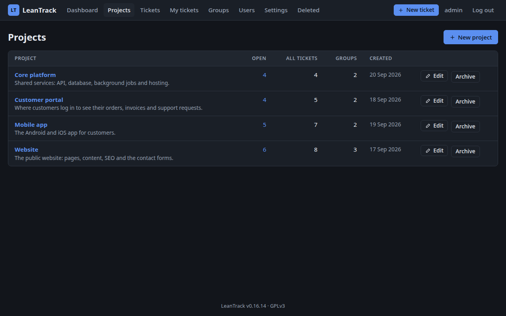The image size is (506, 316).
Task: View open tickets count 5 for Mobile app
Action: tap(264, 125)
